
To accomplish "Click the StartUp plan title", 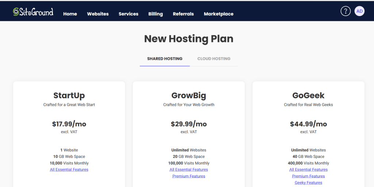I will click(x=69, y=95).
